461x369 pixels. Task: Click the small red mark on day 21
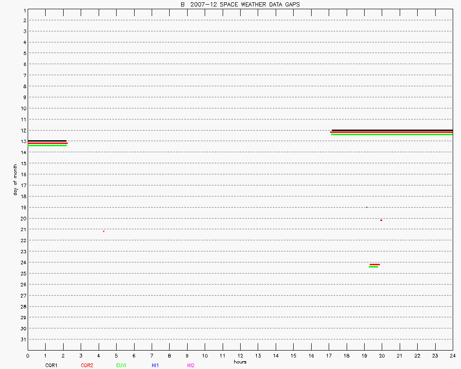coord(104,231)
